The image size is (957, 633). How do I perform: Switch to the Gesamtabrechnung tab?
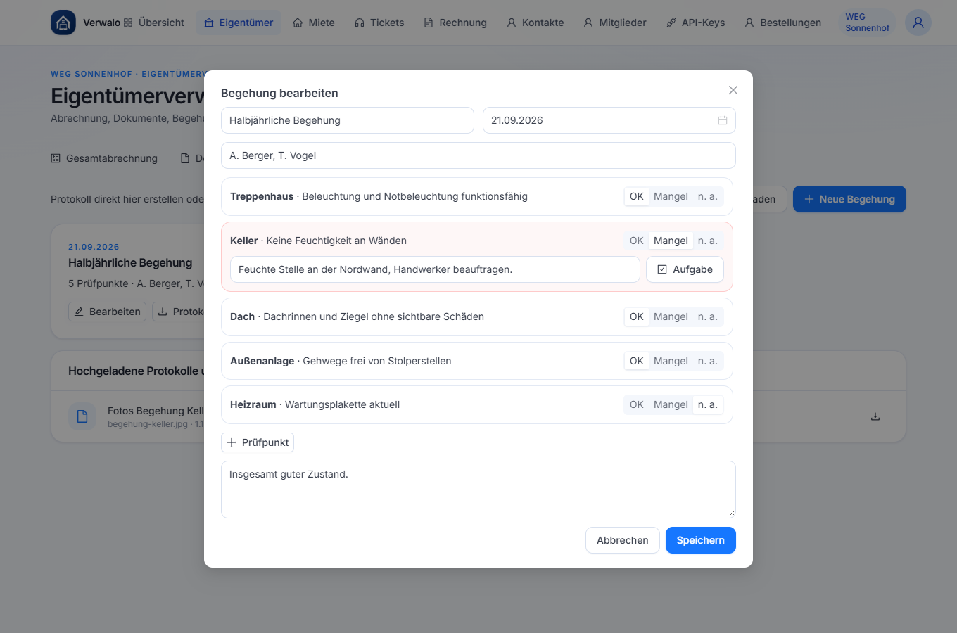coord(104,158)
